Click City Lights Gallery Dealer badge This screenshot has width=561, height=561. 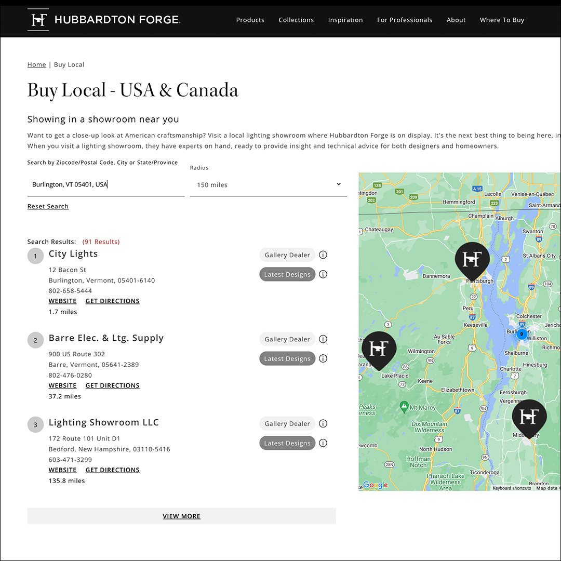pyautogui.click(x=287, y=255)
